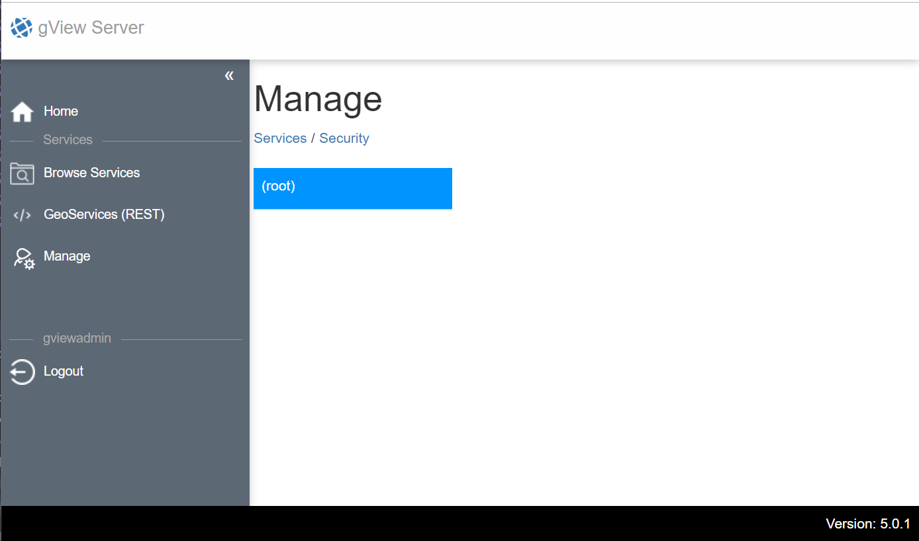Select the GeoServices (REST) label

(104, 214)
